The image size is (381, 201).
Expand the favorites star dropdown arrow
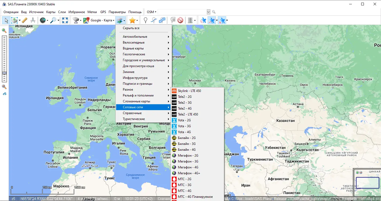point(137,20)
